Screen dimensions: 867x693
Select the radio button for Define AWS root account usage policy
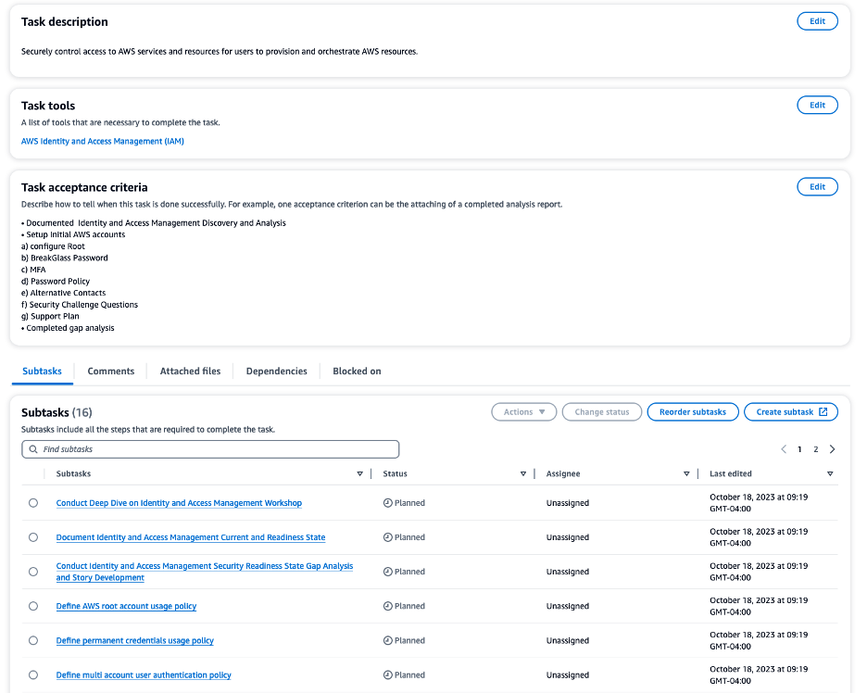(32, 605)
